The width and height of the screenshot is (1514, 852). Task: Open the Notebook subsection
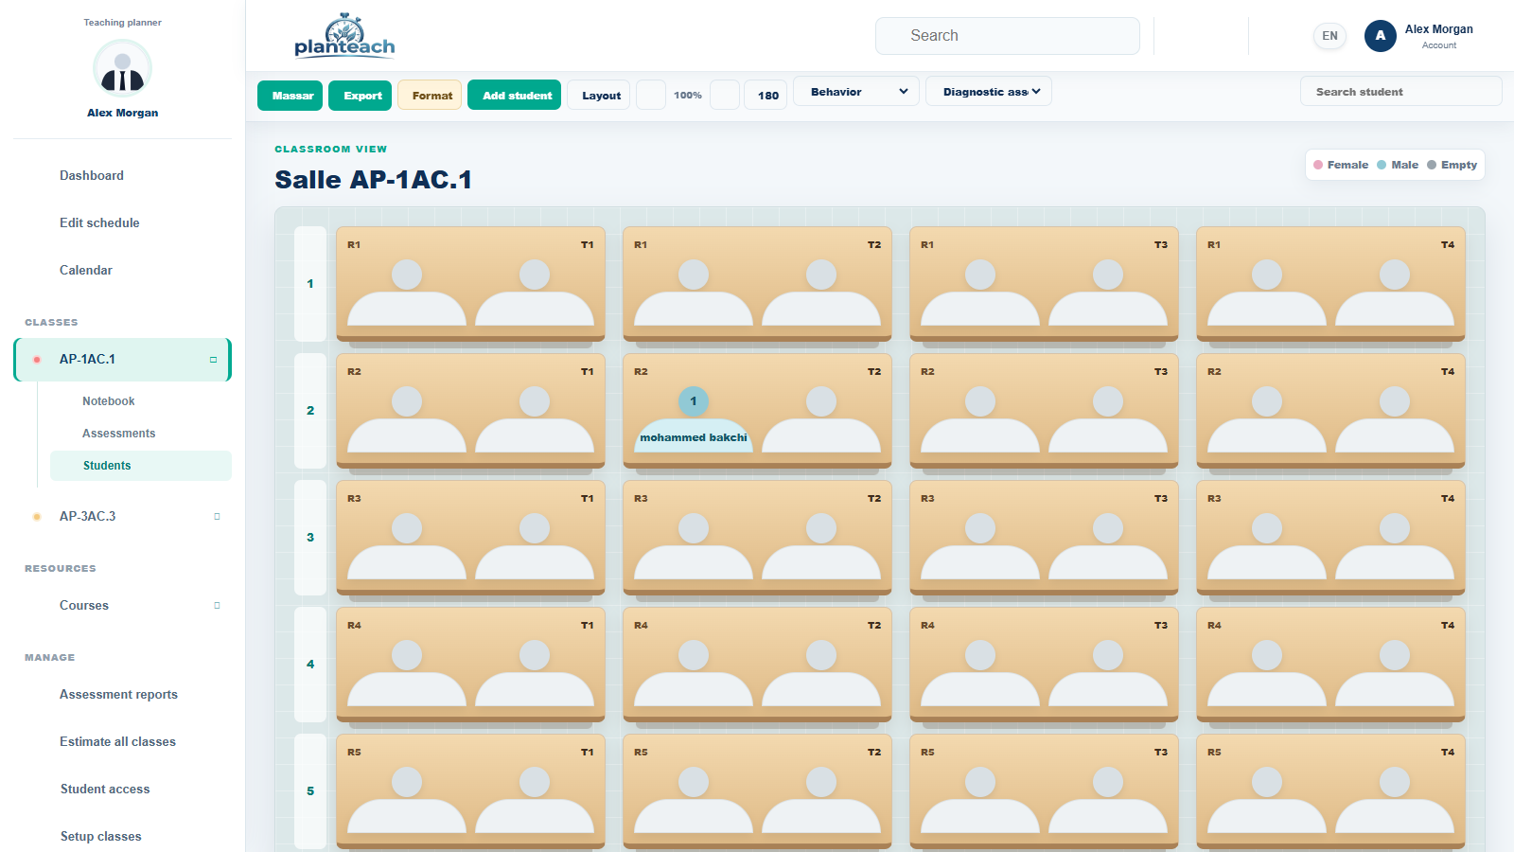tap(109, 401)
